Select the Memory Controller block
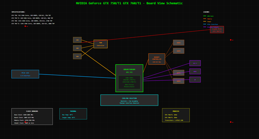Viewport: 259px width, 139px height. coord(157,59)
